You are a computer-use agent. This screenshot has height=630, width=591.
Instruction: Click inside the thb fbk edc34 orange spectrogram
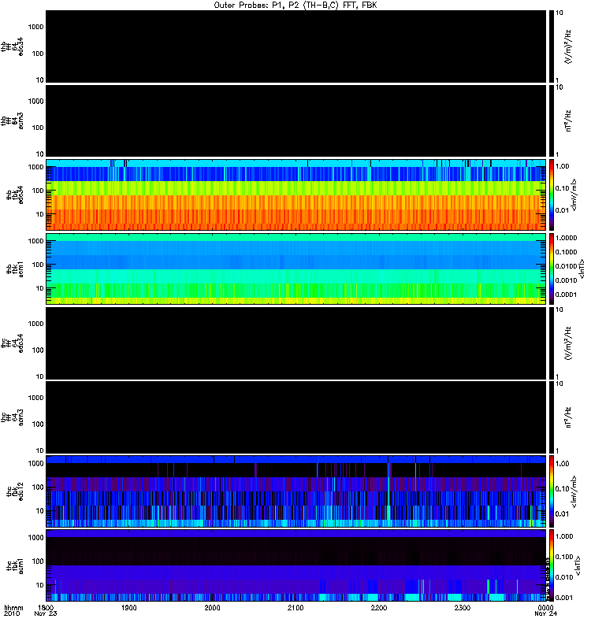296,195
